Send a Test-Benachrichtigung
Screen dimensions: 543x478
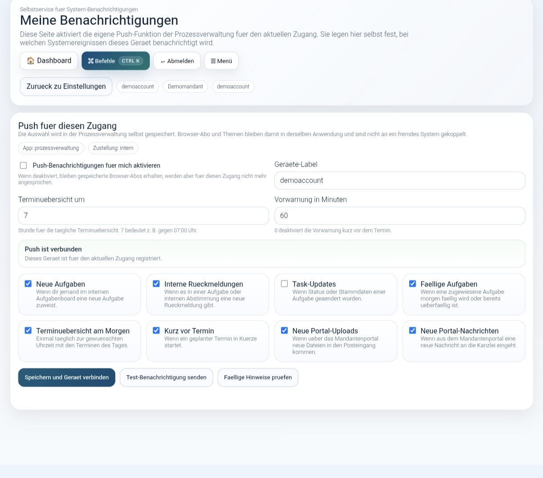coord(166,377)
